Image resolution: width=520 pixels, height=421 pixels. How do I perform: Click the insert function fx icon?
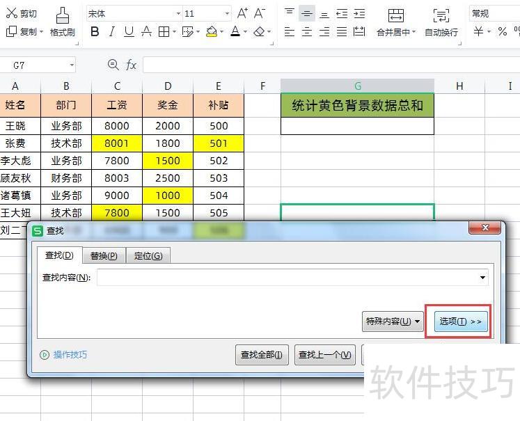132,65
